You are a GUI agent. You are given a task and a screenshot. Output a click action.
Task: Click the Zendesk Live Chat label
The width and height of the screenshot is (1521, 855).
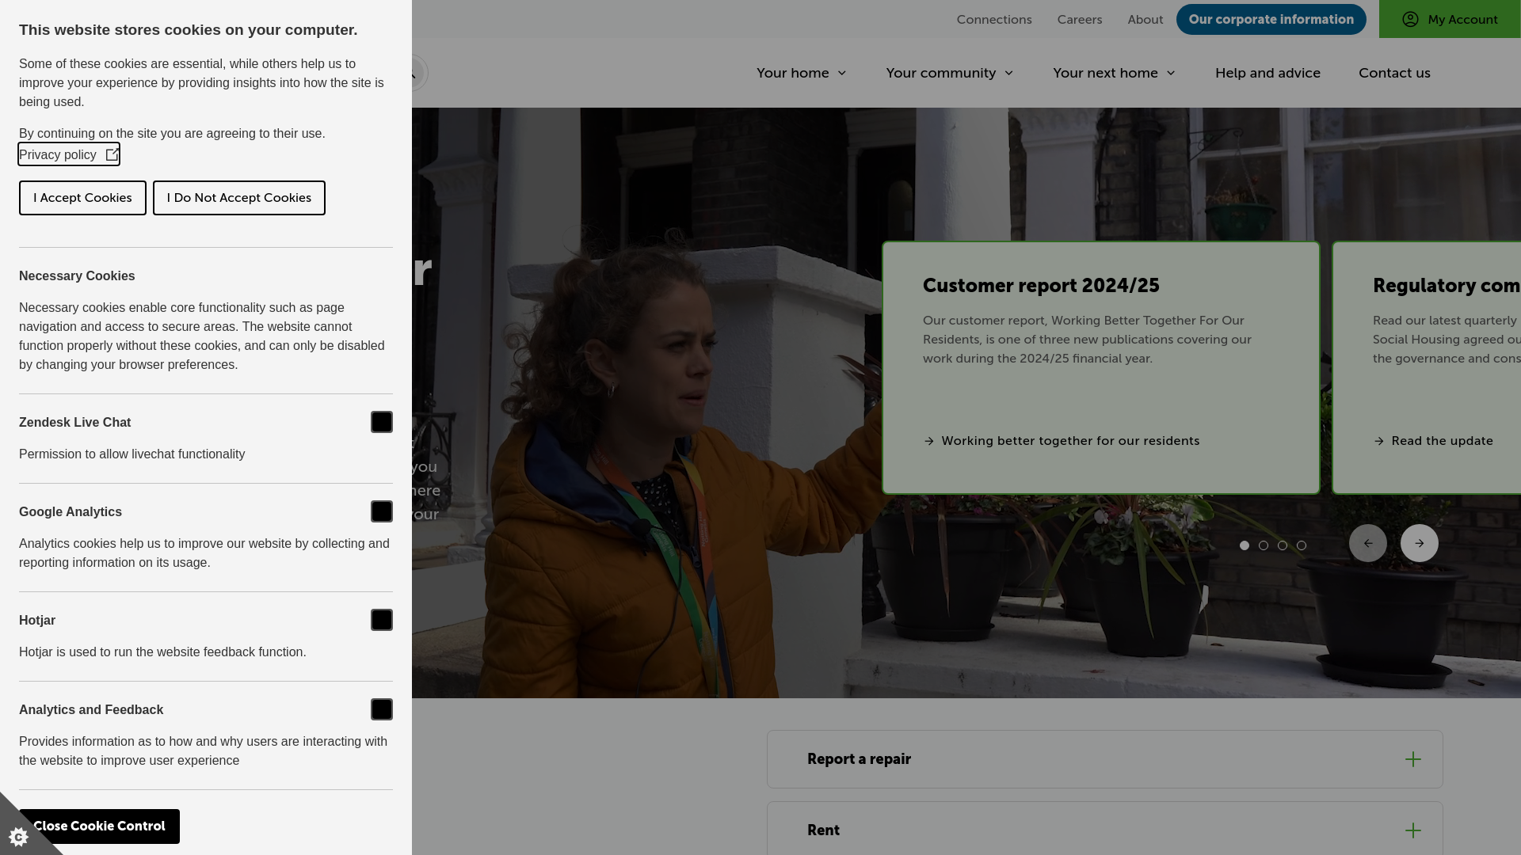[x=75, y=423]
